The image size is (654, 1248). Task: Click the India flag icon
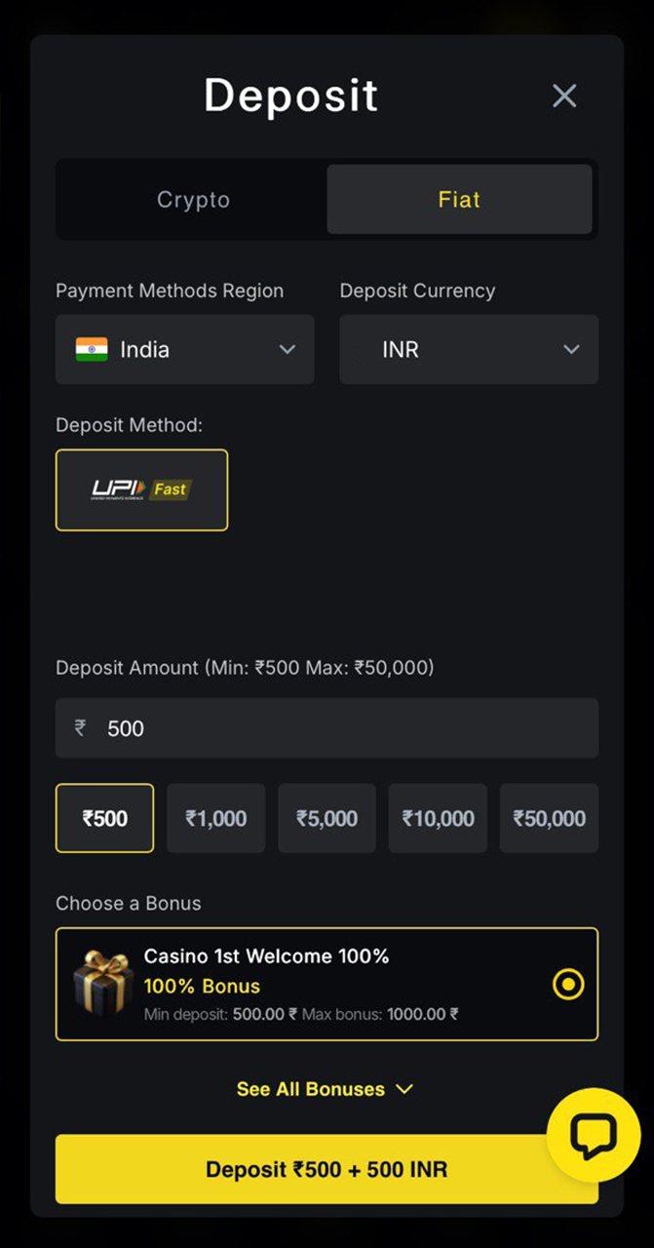[x=94, y=349]
